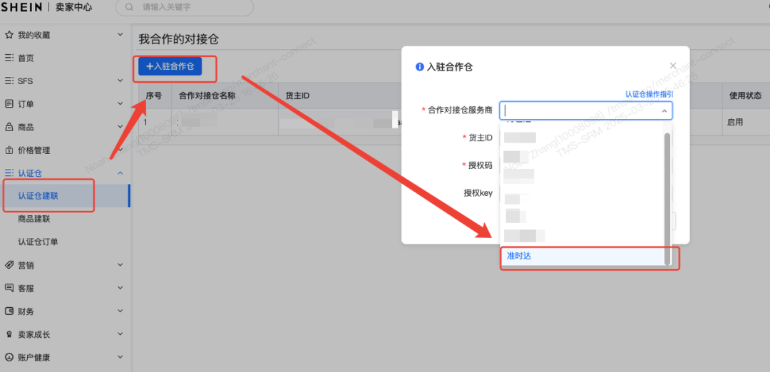Click the 首页 menu icon
The height and width of the screenshot is (372, 770).
coord(9,58)
